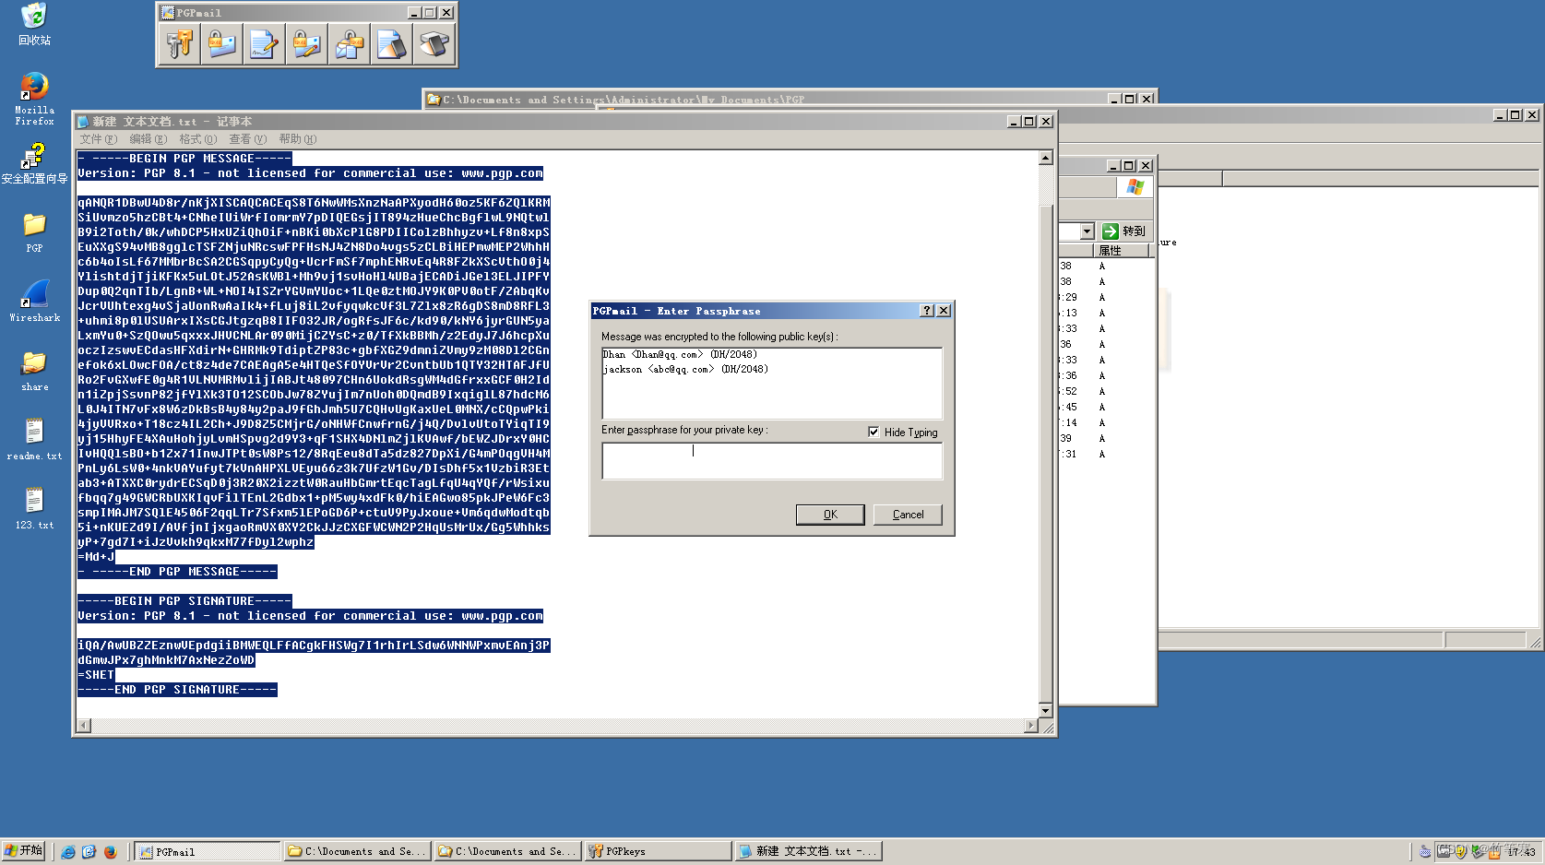Click the second quick launch icon

point(89,852)
